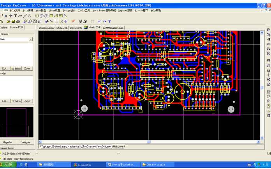
Task: Click the snap grid icon in toolbar
Action: click(x=92, y=21)
